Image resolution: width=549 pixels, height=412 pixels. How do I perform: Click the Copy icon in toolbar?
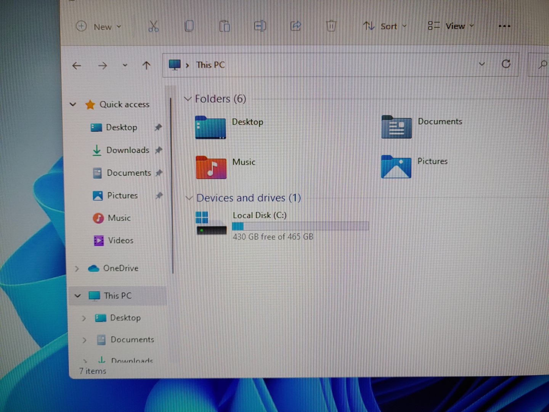pos(189,26)
